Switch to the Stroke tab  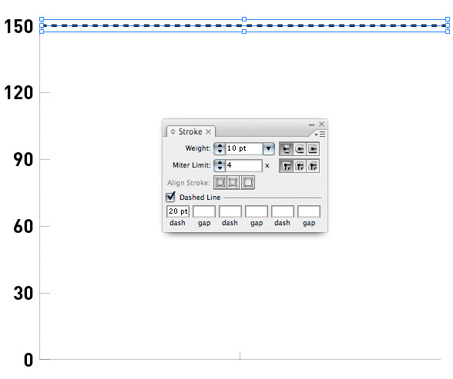point(190,131)
